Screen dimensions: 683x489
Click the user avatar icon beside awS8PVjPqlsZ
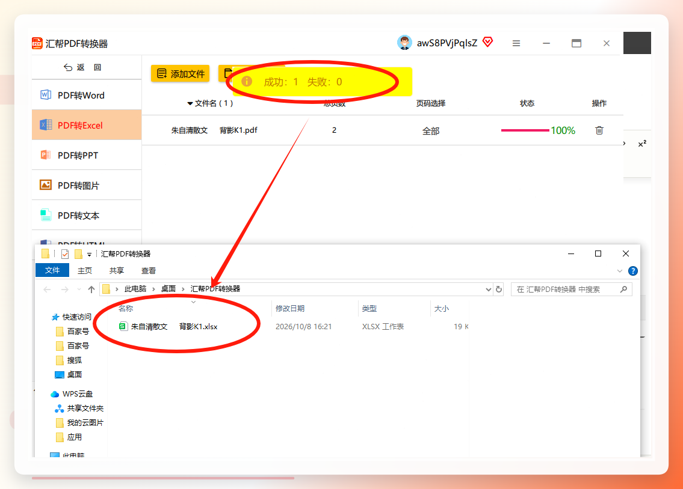point(404,43)
